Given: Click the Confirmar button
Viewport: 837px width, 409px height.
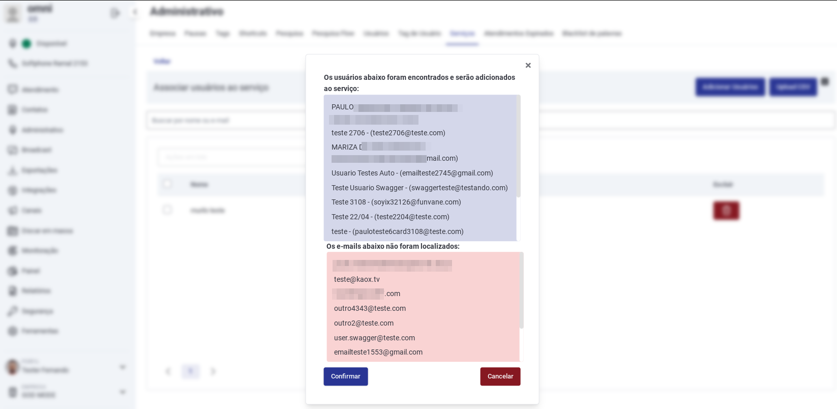Looking at the screenshot, I should tap(345, 376).
